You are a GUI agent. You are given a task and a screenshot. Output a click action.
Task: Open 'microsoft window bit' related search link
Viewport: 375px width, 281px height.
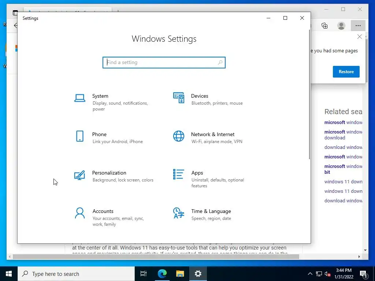[x=343, y=169]
